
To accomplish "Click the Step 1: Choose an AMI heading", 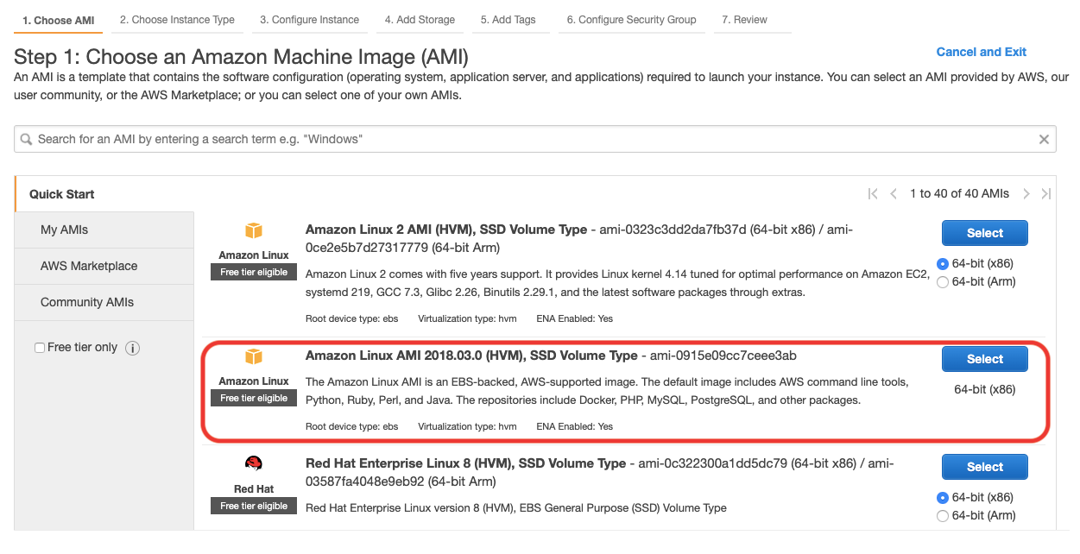I will pos(241,58).
